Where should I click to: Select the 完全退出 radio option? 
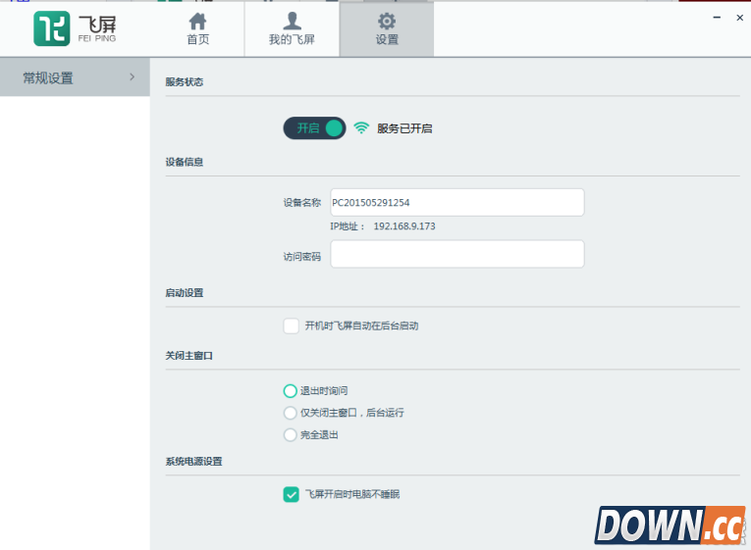click(290, 434)
